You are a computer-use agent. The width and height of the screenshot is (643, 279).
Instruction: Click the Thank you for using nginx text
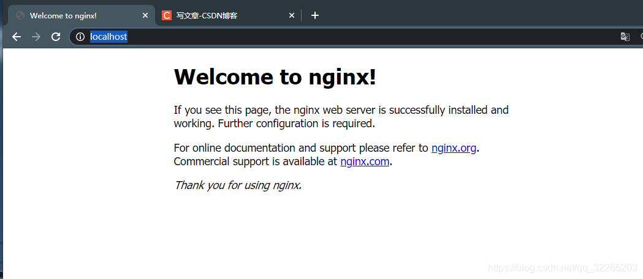click(x=238, y=185)
